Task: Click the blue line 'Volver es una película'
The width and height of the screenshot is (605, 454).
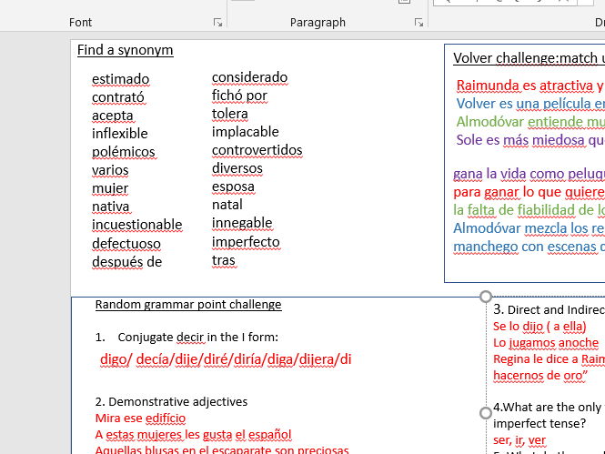Action: [x=530, y=104]
